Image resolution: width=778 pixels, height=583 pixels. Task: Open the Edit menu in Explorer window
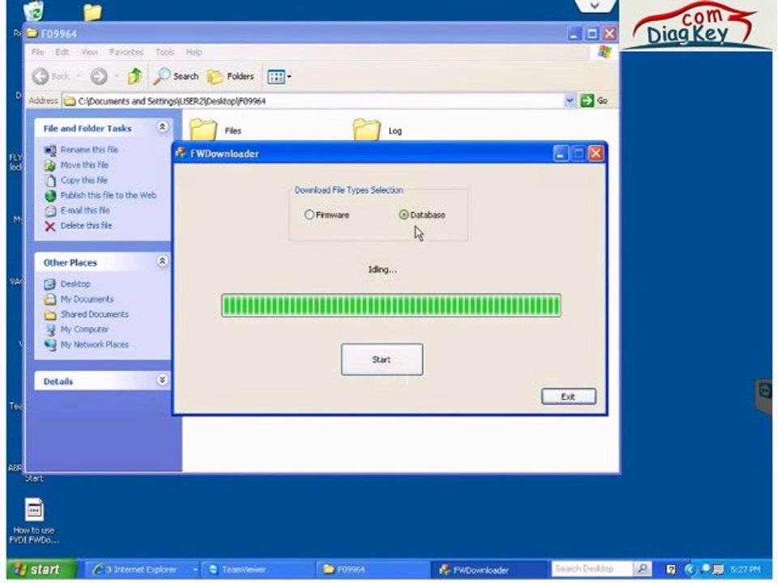coord(62,52)
